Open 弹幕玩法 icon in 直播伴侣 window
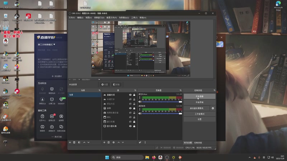 (x=42, y=101)
